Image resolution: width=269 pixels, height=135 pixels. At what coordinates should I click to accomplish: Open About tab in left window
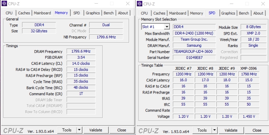tap(123, 13)
